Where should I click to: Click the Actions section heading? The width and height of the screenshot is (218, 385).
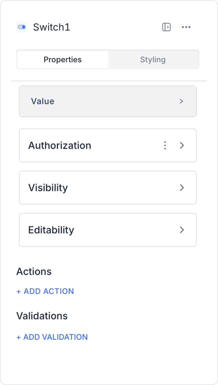pos(34,271)
